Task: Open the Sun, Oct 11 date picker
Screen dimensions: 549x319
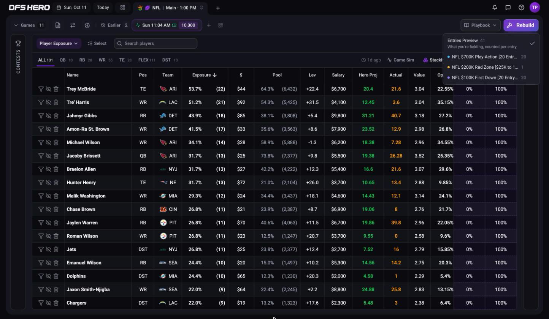Action: (x=72, y=7)
